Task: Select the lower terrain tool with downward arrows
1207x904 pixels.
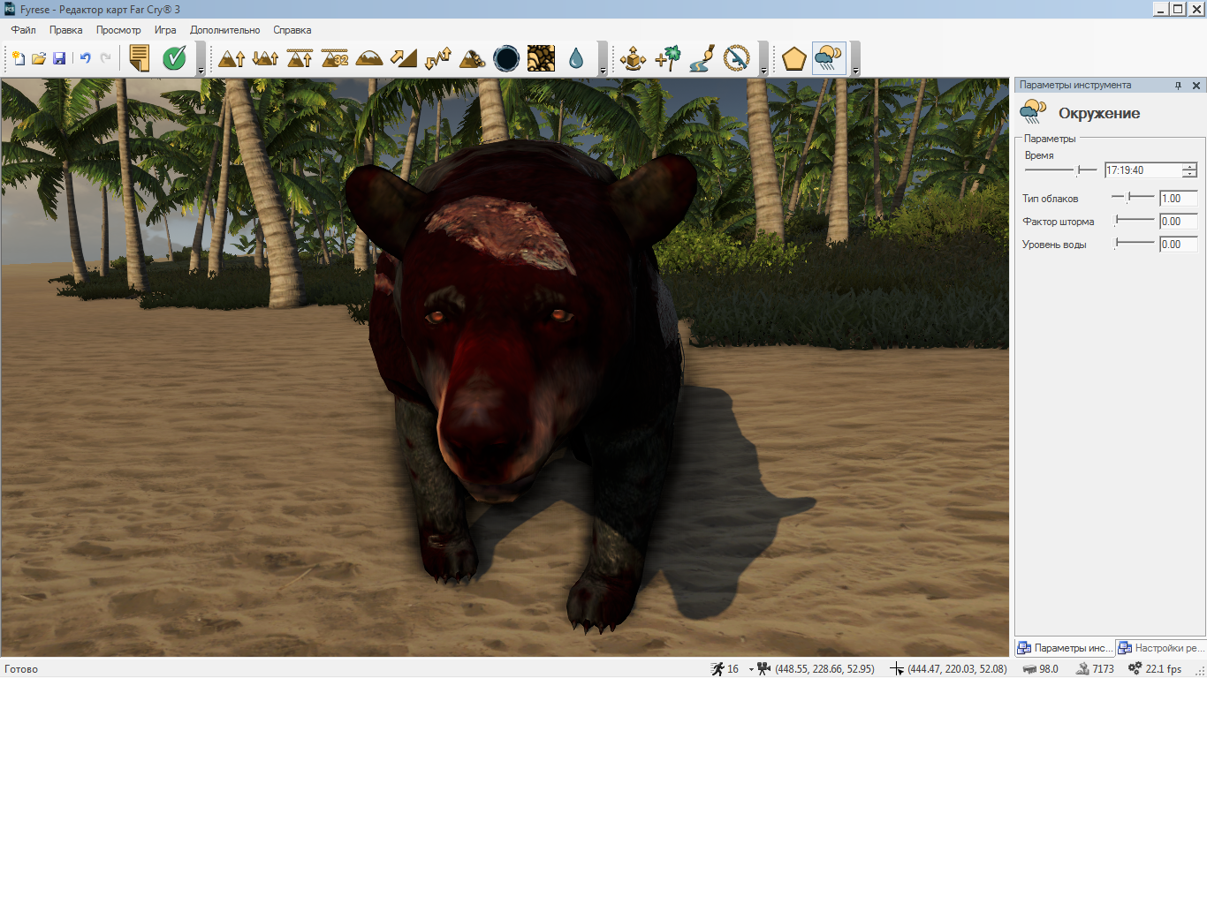Action: (x=265, y=58)
